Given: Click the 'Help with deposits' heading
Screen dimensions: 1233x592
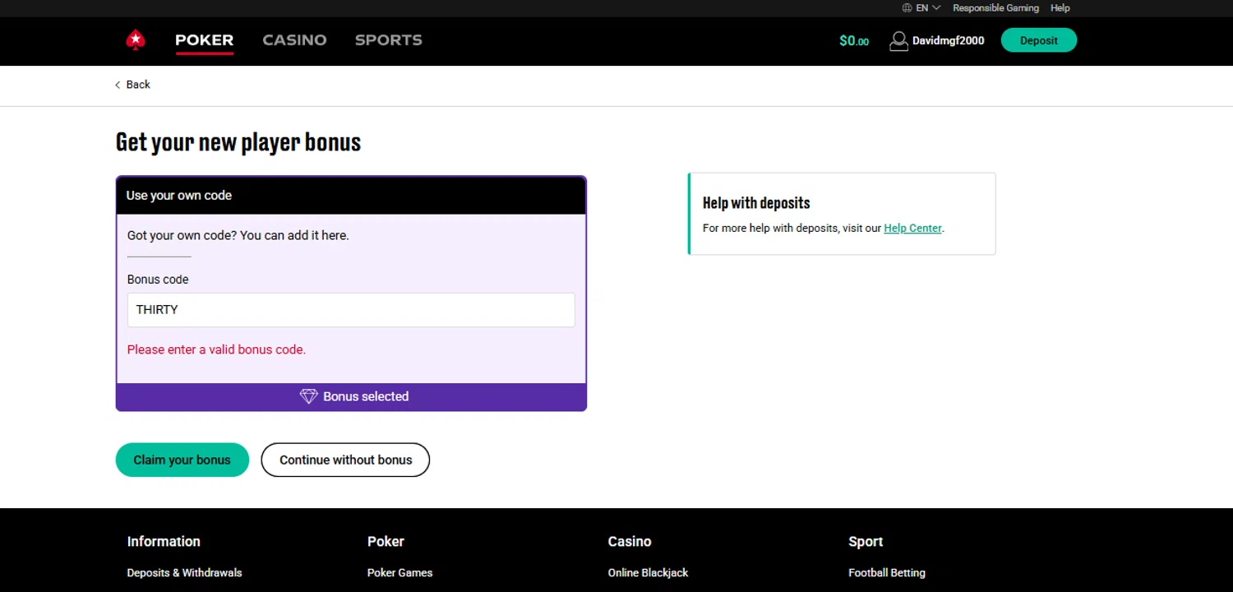Looking at the screenshot, I should [756, 203].
